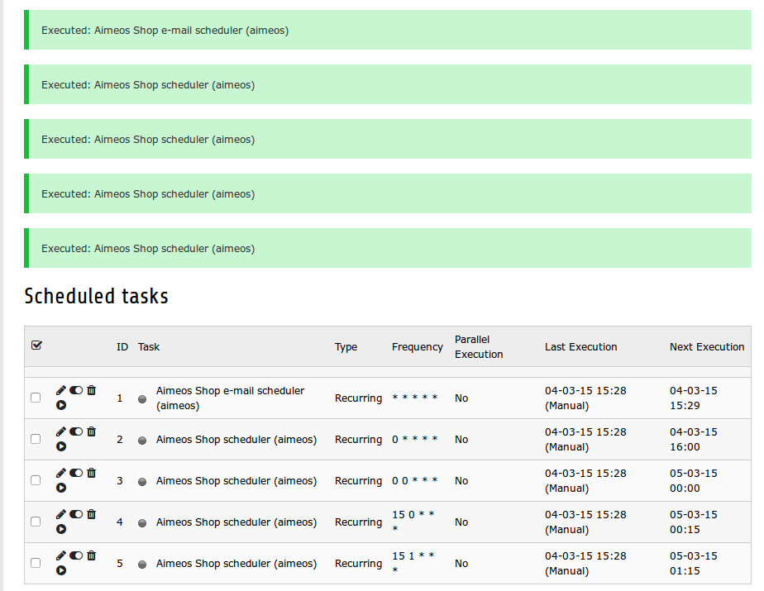Click the task name for task ID 5
The height and width of the screenshot is (591, 764).
point(236,564)
